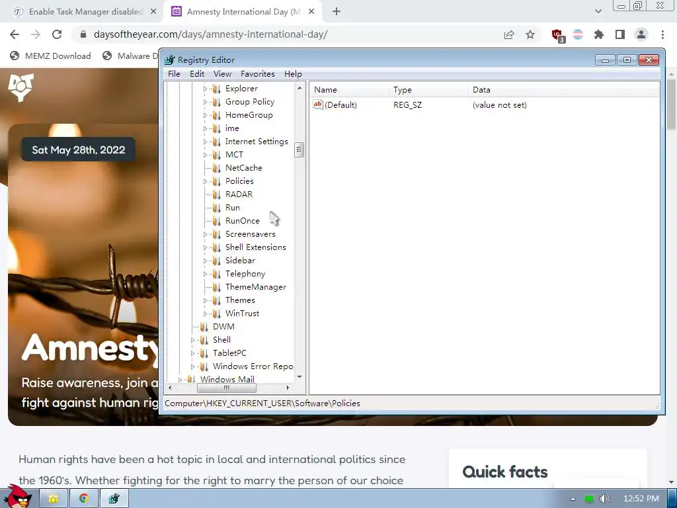Image resolution: width=677 pixels, height=508 pixels.
Task: Close the Amnesty International Day tab
Action: [x=311, y=12]
